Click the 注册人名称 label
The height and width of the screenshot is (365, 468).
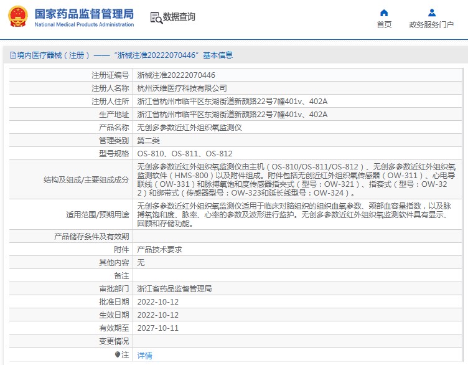[x=110, y=88]
